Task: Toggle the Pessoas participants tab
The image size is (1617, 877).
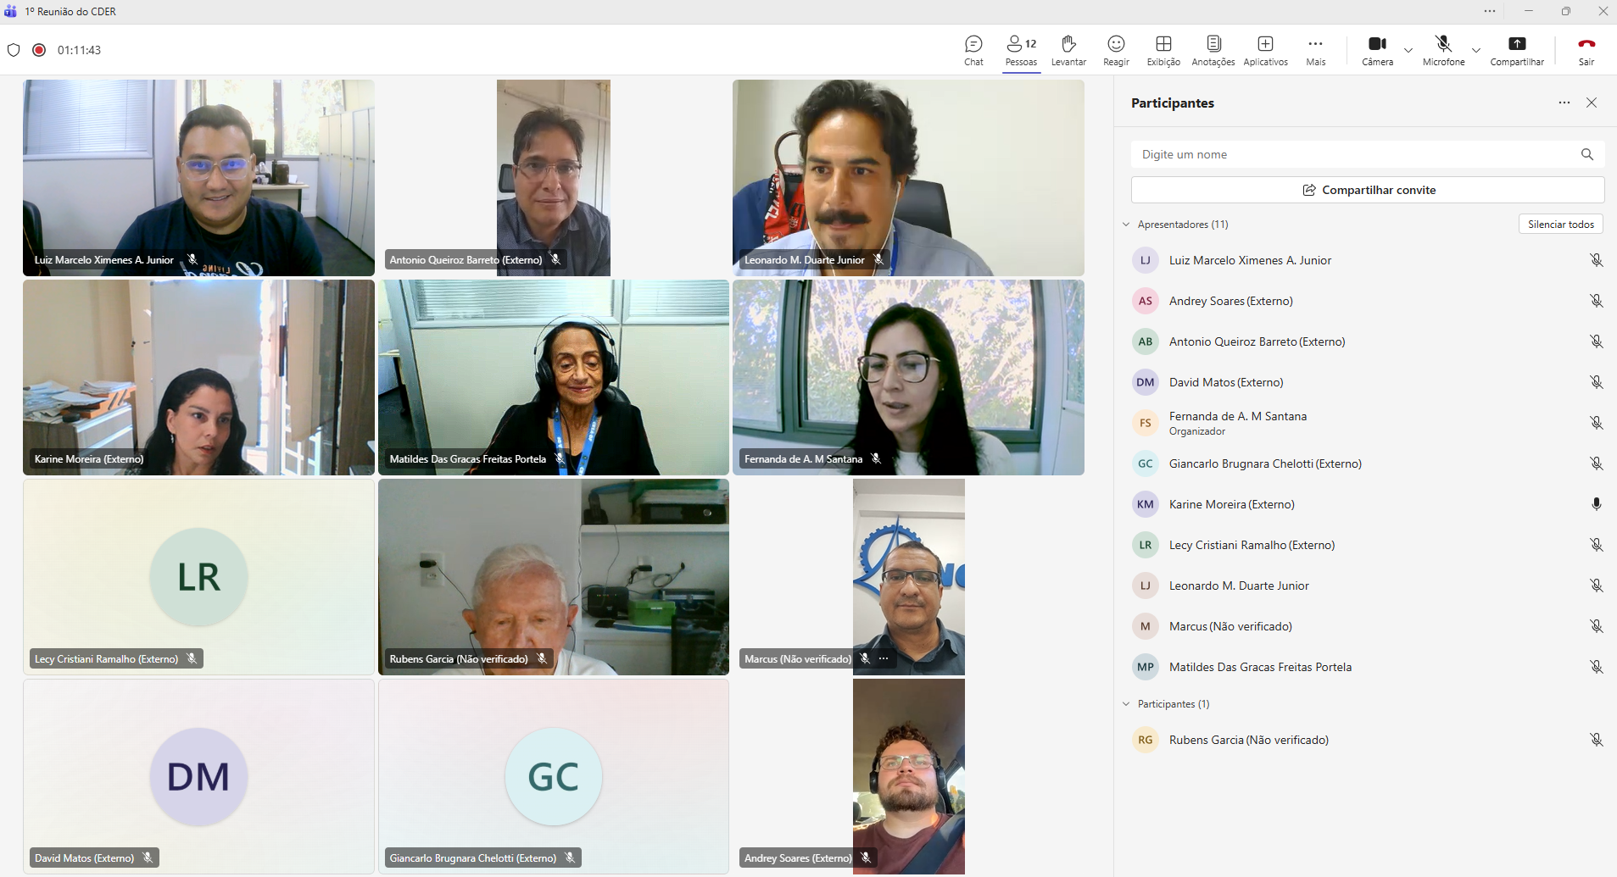Action: [1021, 49]
